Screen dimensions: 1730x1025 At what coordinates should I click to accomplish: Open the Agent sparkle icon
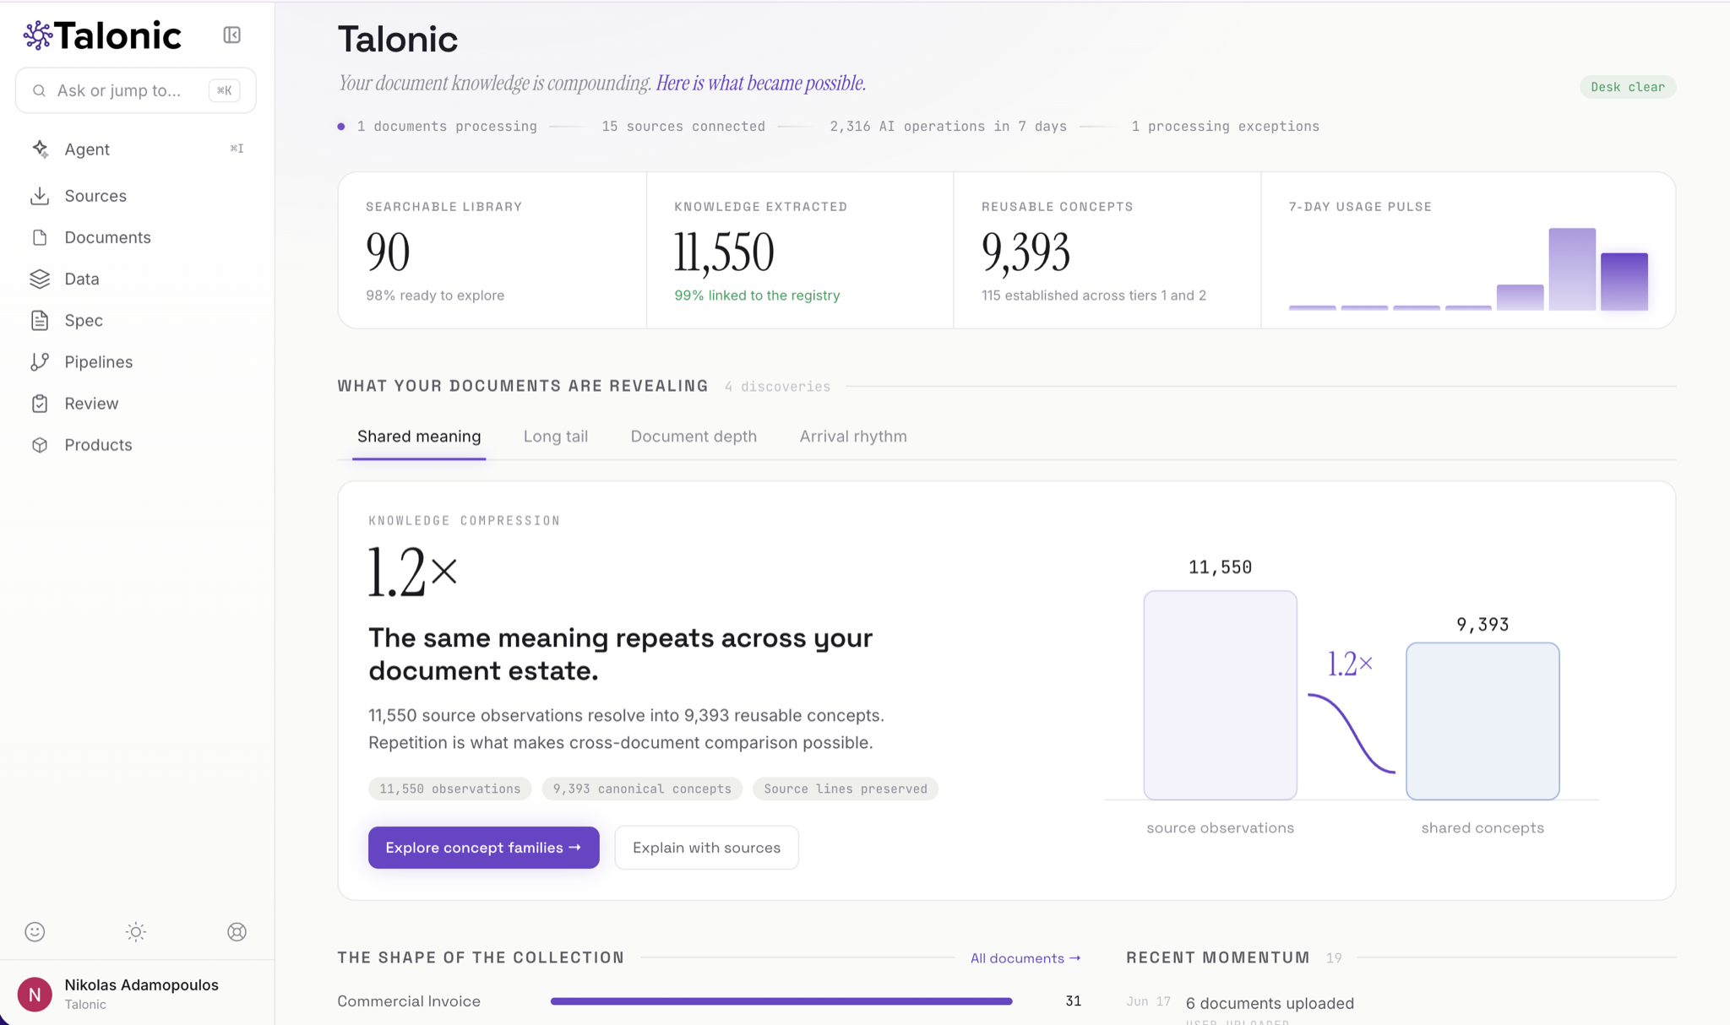coord(40,149)
